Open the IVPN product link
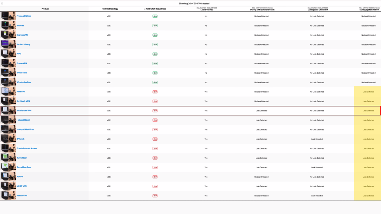The height and width of the screenshot is (214, 381). 19,54
